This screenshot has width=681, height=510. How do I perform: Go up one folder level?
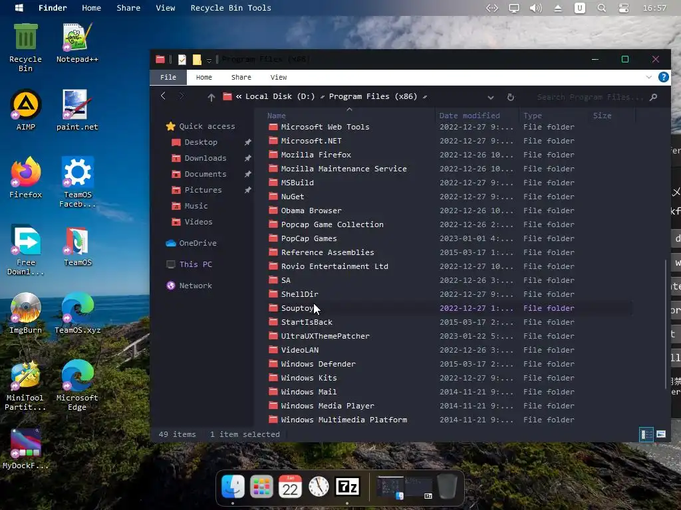(211, 97)
